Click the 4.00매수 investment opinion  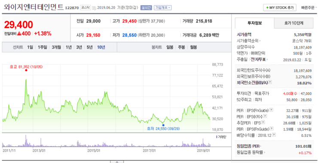click(x=290, y=94)
